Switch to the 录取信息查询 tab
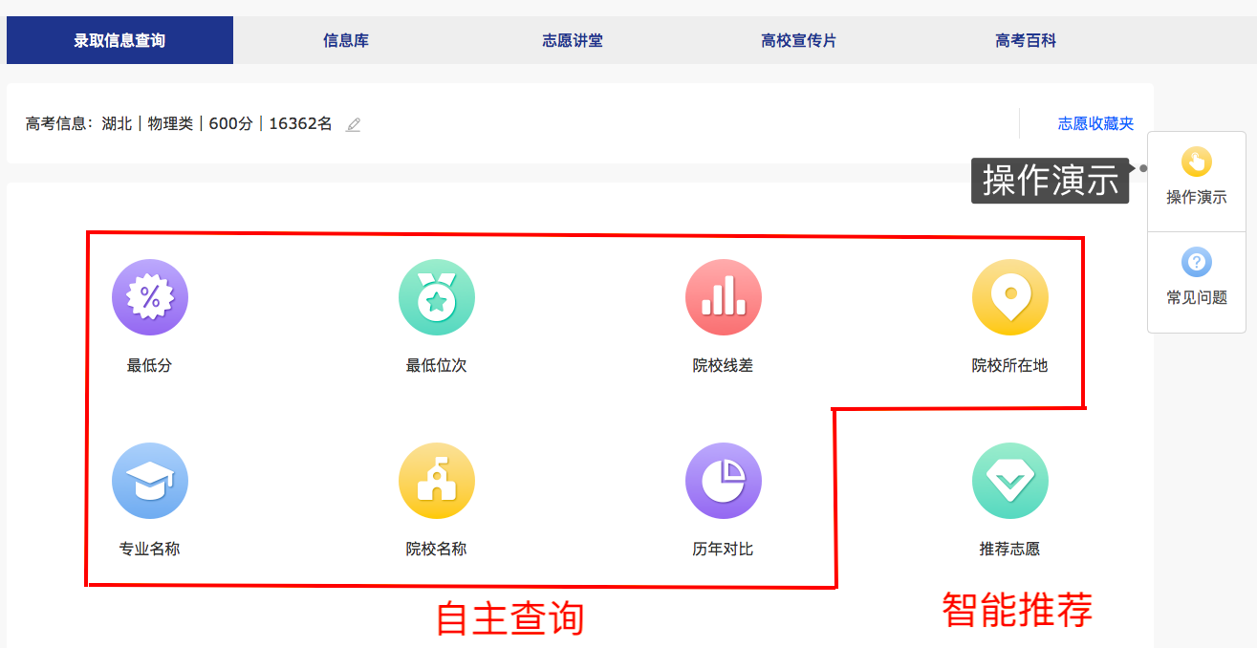Viewport: 1257px width, 648px height. coord(119,40)
